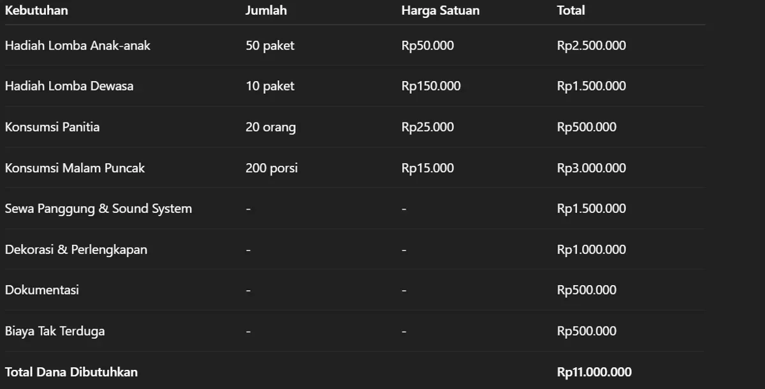
Task: Select Sewa Panggung & Sound System row
Action: 354,209
